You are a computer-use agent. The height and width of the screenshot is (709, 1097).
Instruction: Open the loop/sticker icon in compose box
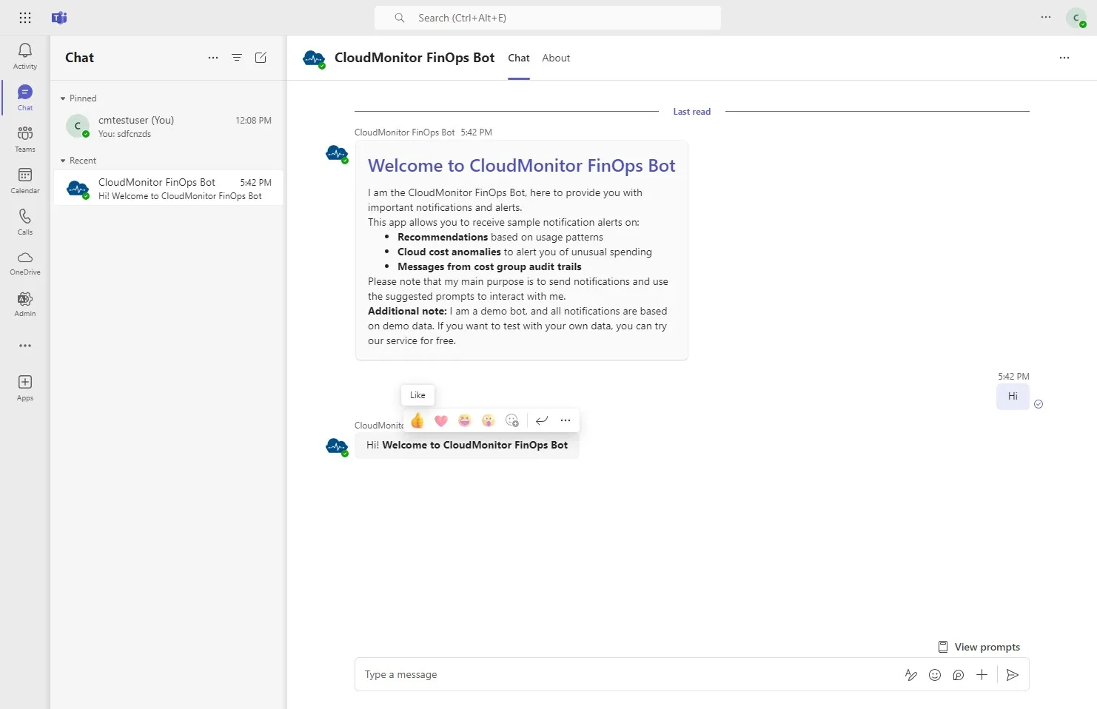959,675
